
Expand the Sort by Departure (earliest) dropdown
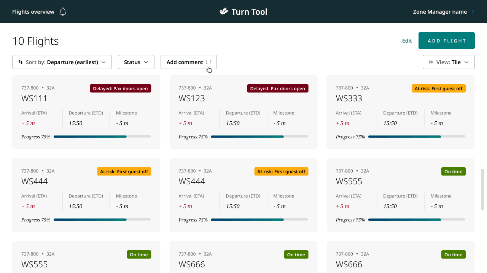pos(62,62)
